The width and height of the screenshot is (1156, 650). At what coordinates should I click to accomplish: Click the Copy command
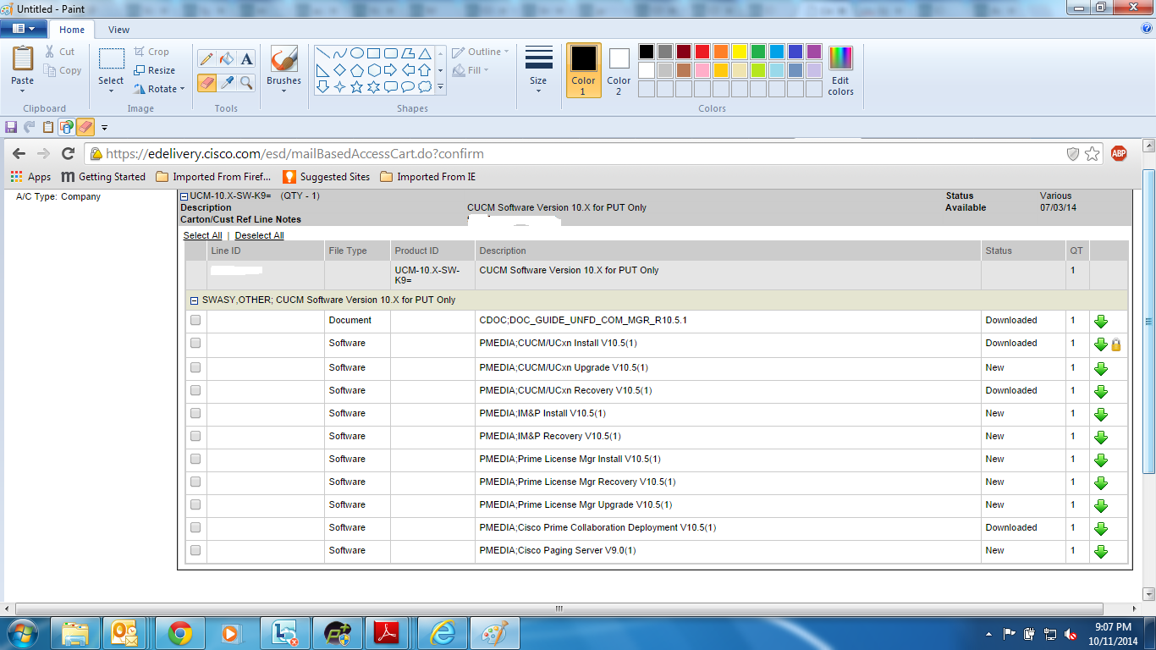coord(63,70)
